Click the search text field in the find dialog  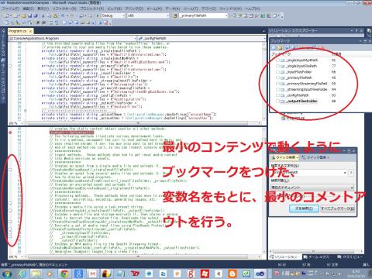pos(308,172)
